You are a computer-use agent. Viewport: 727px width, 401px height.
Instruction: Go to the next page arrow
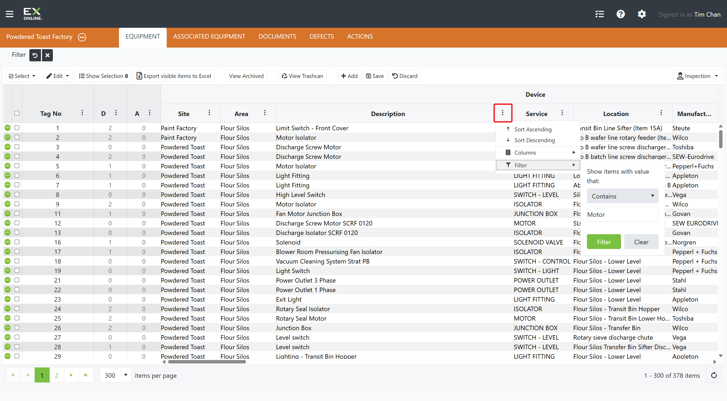point(71,375)
